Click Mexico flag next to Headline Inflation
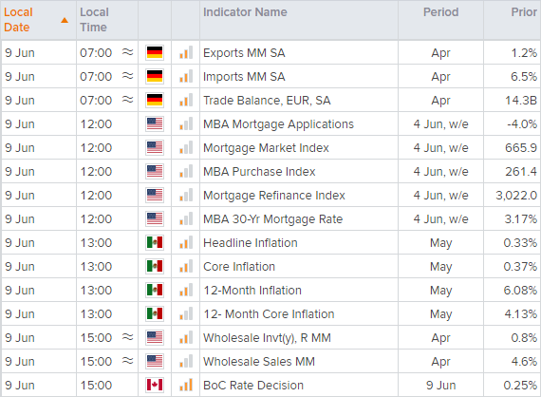This screenshot has height=397, width=541. [154, 243]
